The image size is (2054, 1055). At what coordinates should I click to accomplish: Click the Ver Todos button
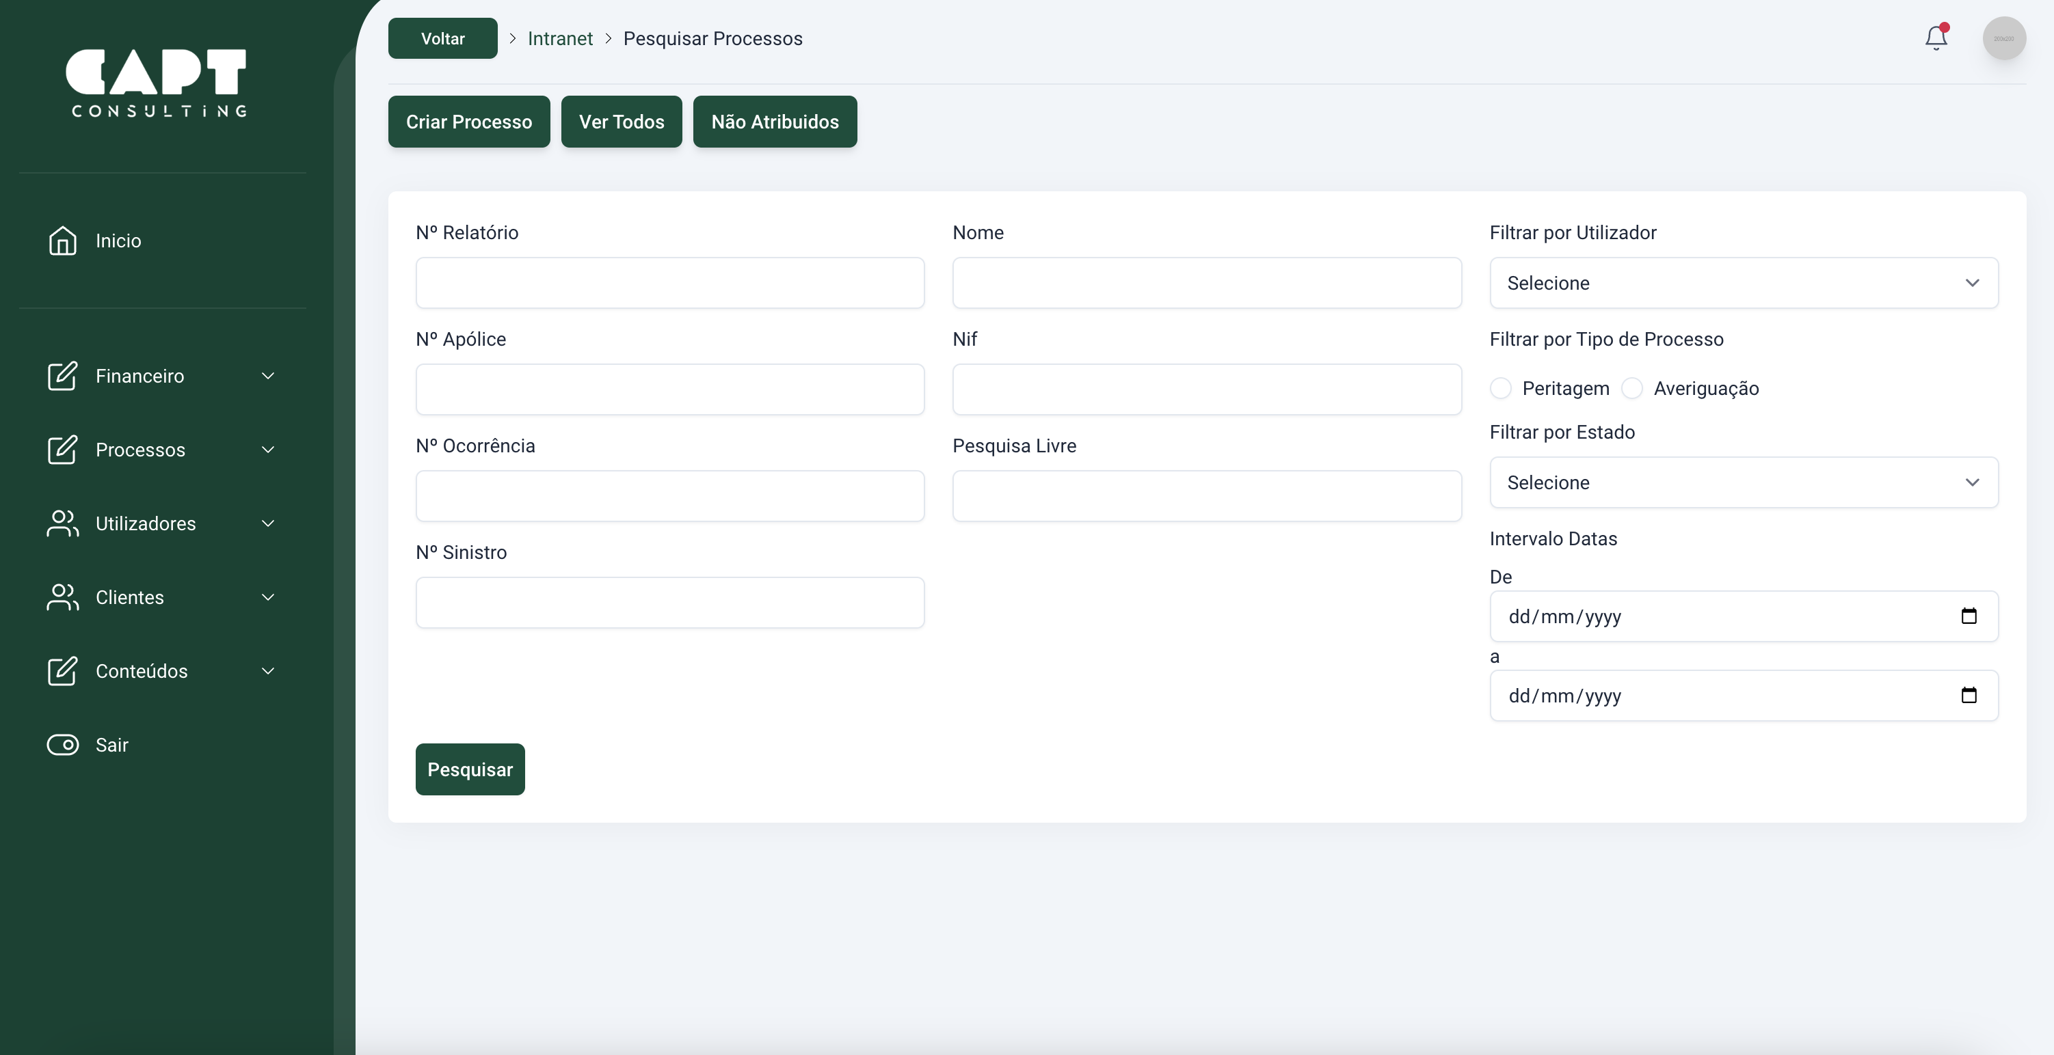coord(621,122)
